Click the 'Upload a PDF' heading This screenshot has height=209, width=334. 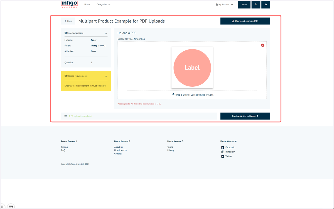click(x=127, y=33)
